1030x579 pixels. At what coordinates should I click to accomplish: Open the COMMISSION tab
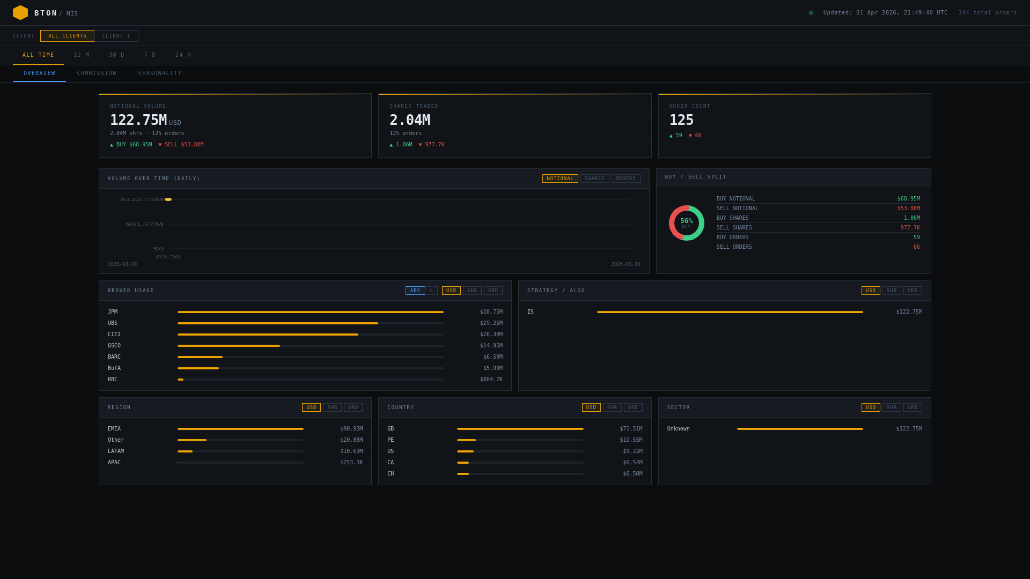97,73
